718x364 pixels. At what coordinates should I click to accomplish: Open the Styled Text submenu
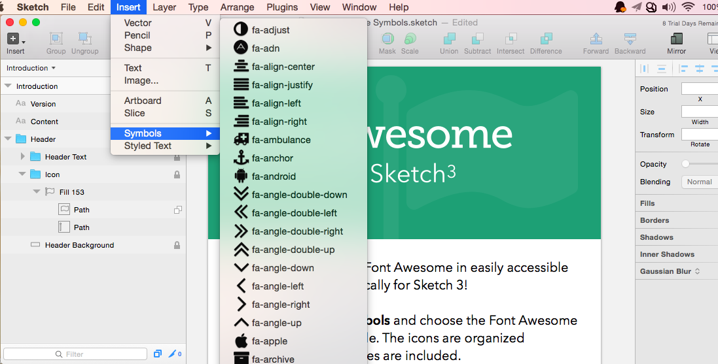pyautogui.click(x=166, y=146)
